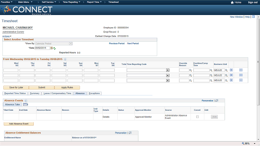Tick the Cancel checkbox in Absence Events

pyautogui.click(x=197, y=117)
